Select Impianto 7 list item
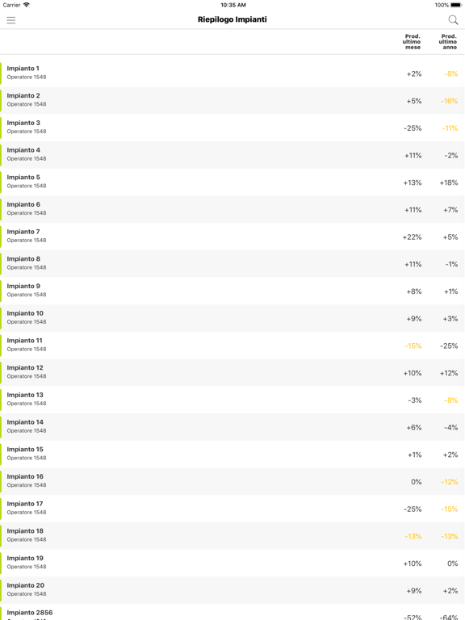The width and height of the screenshot is (465, 620). [232, 237]
